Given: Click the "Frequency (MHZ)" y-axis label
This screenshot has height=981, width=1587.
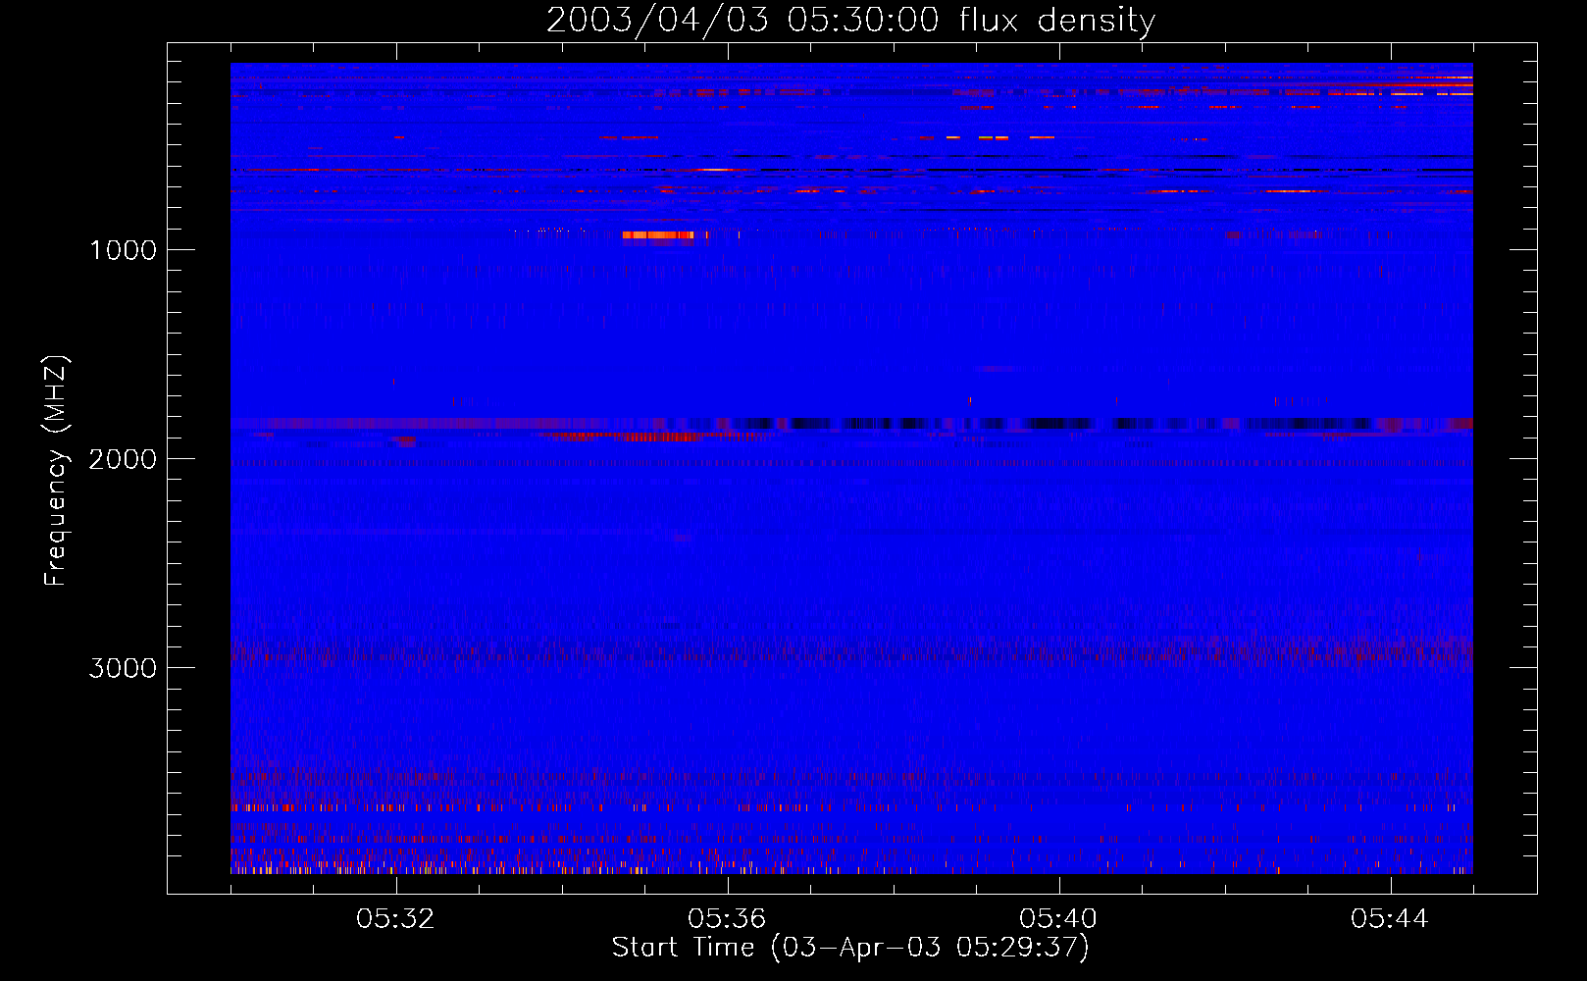Looking at the screenshot, I should (56, 471).
